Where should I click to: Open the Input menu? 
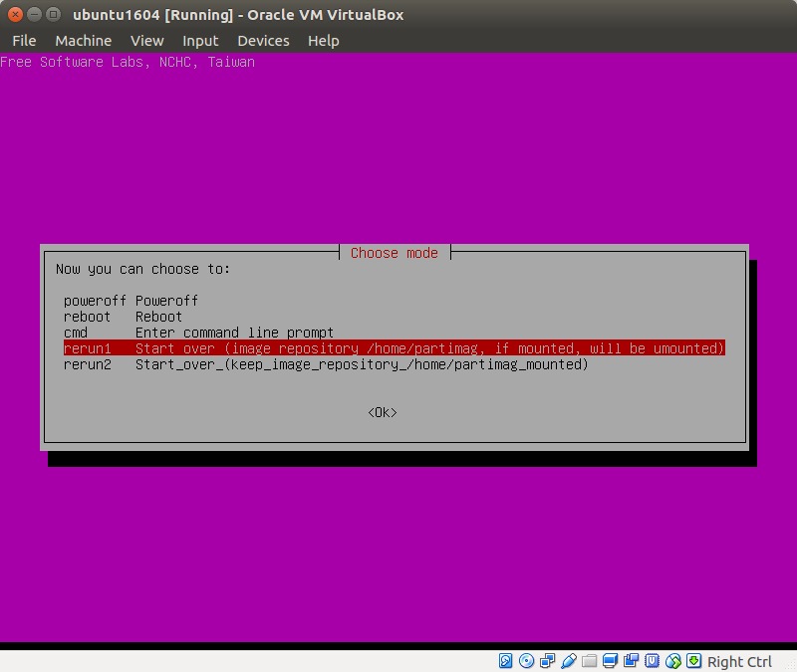click(200, 41)
